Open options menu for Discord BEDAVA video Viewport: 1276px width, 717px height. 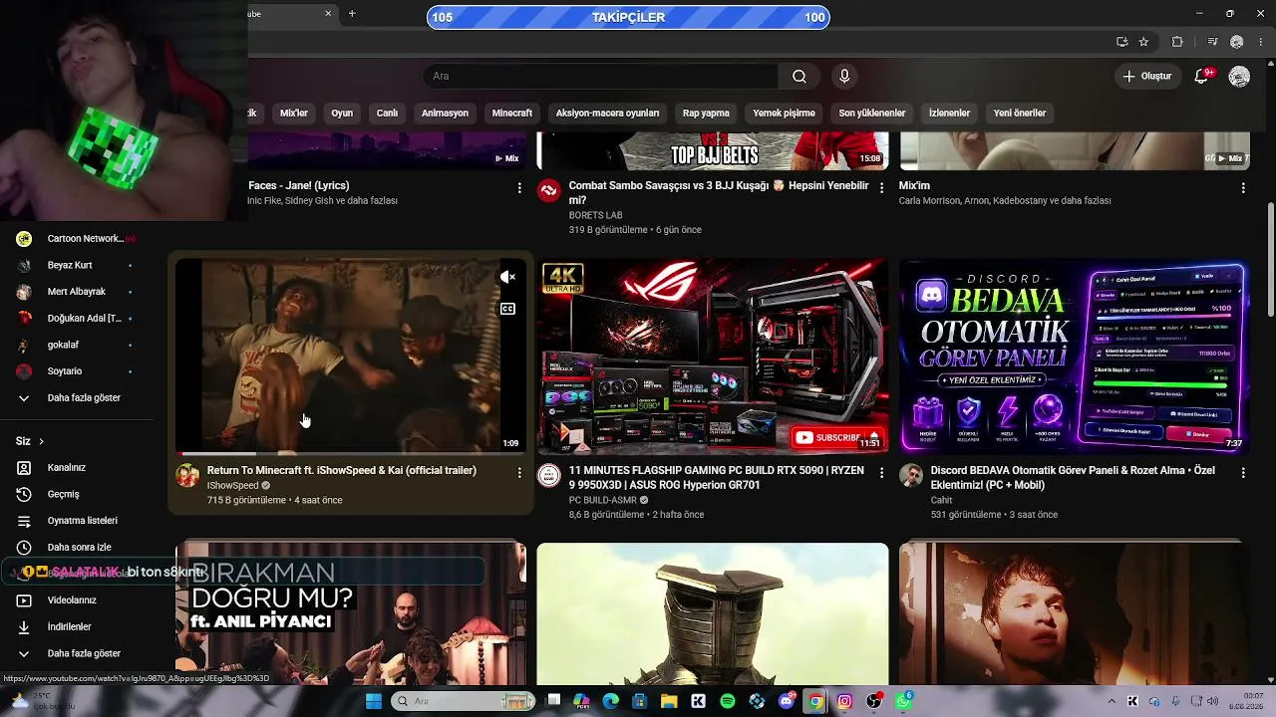click(1243, 472)
